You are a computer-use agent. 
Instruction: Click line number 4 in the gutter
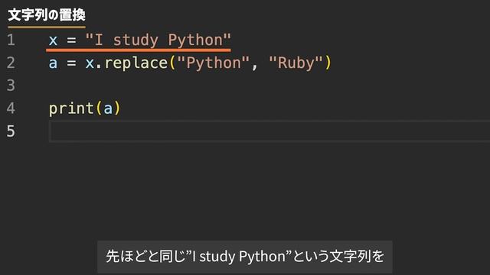[x=11, y=108]
